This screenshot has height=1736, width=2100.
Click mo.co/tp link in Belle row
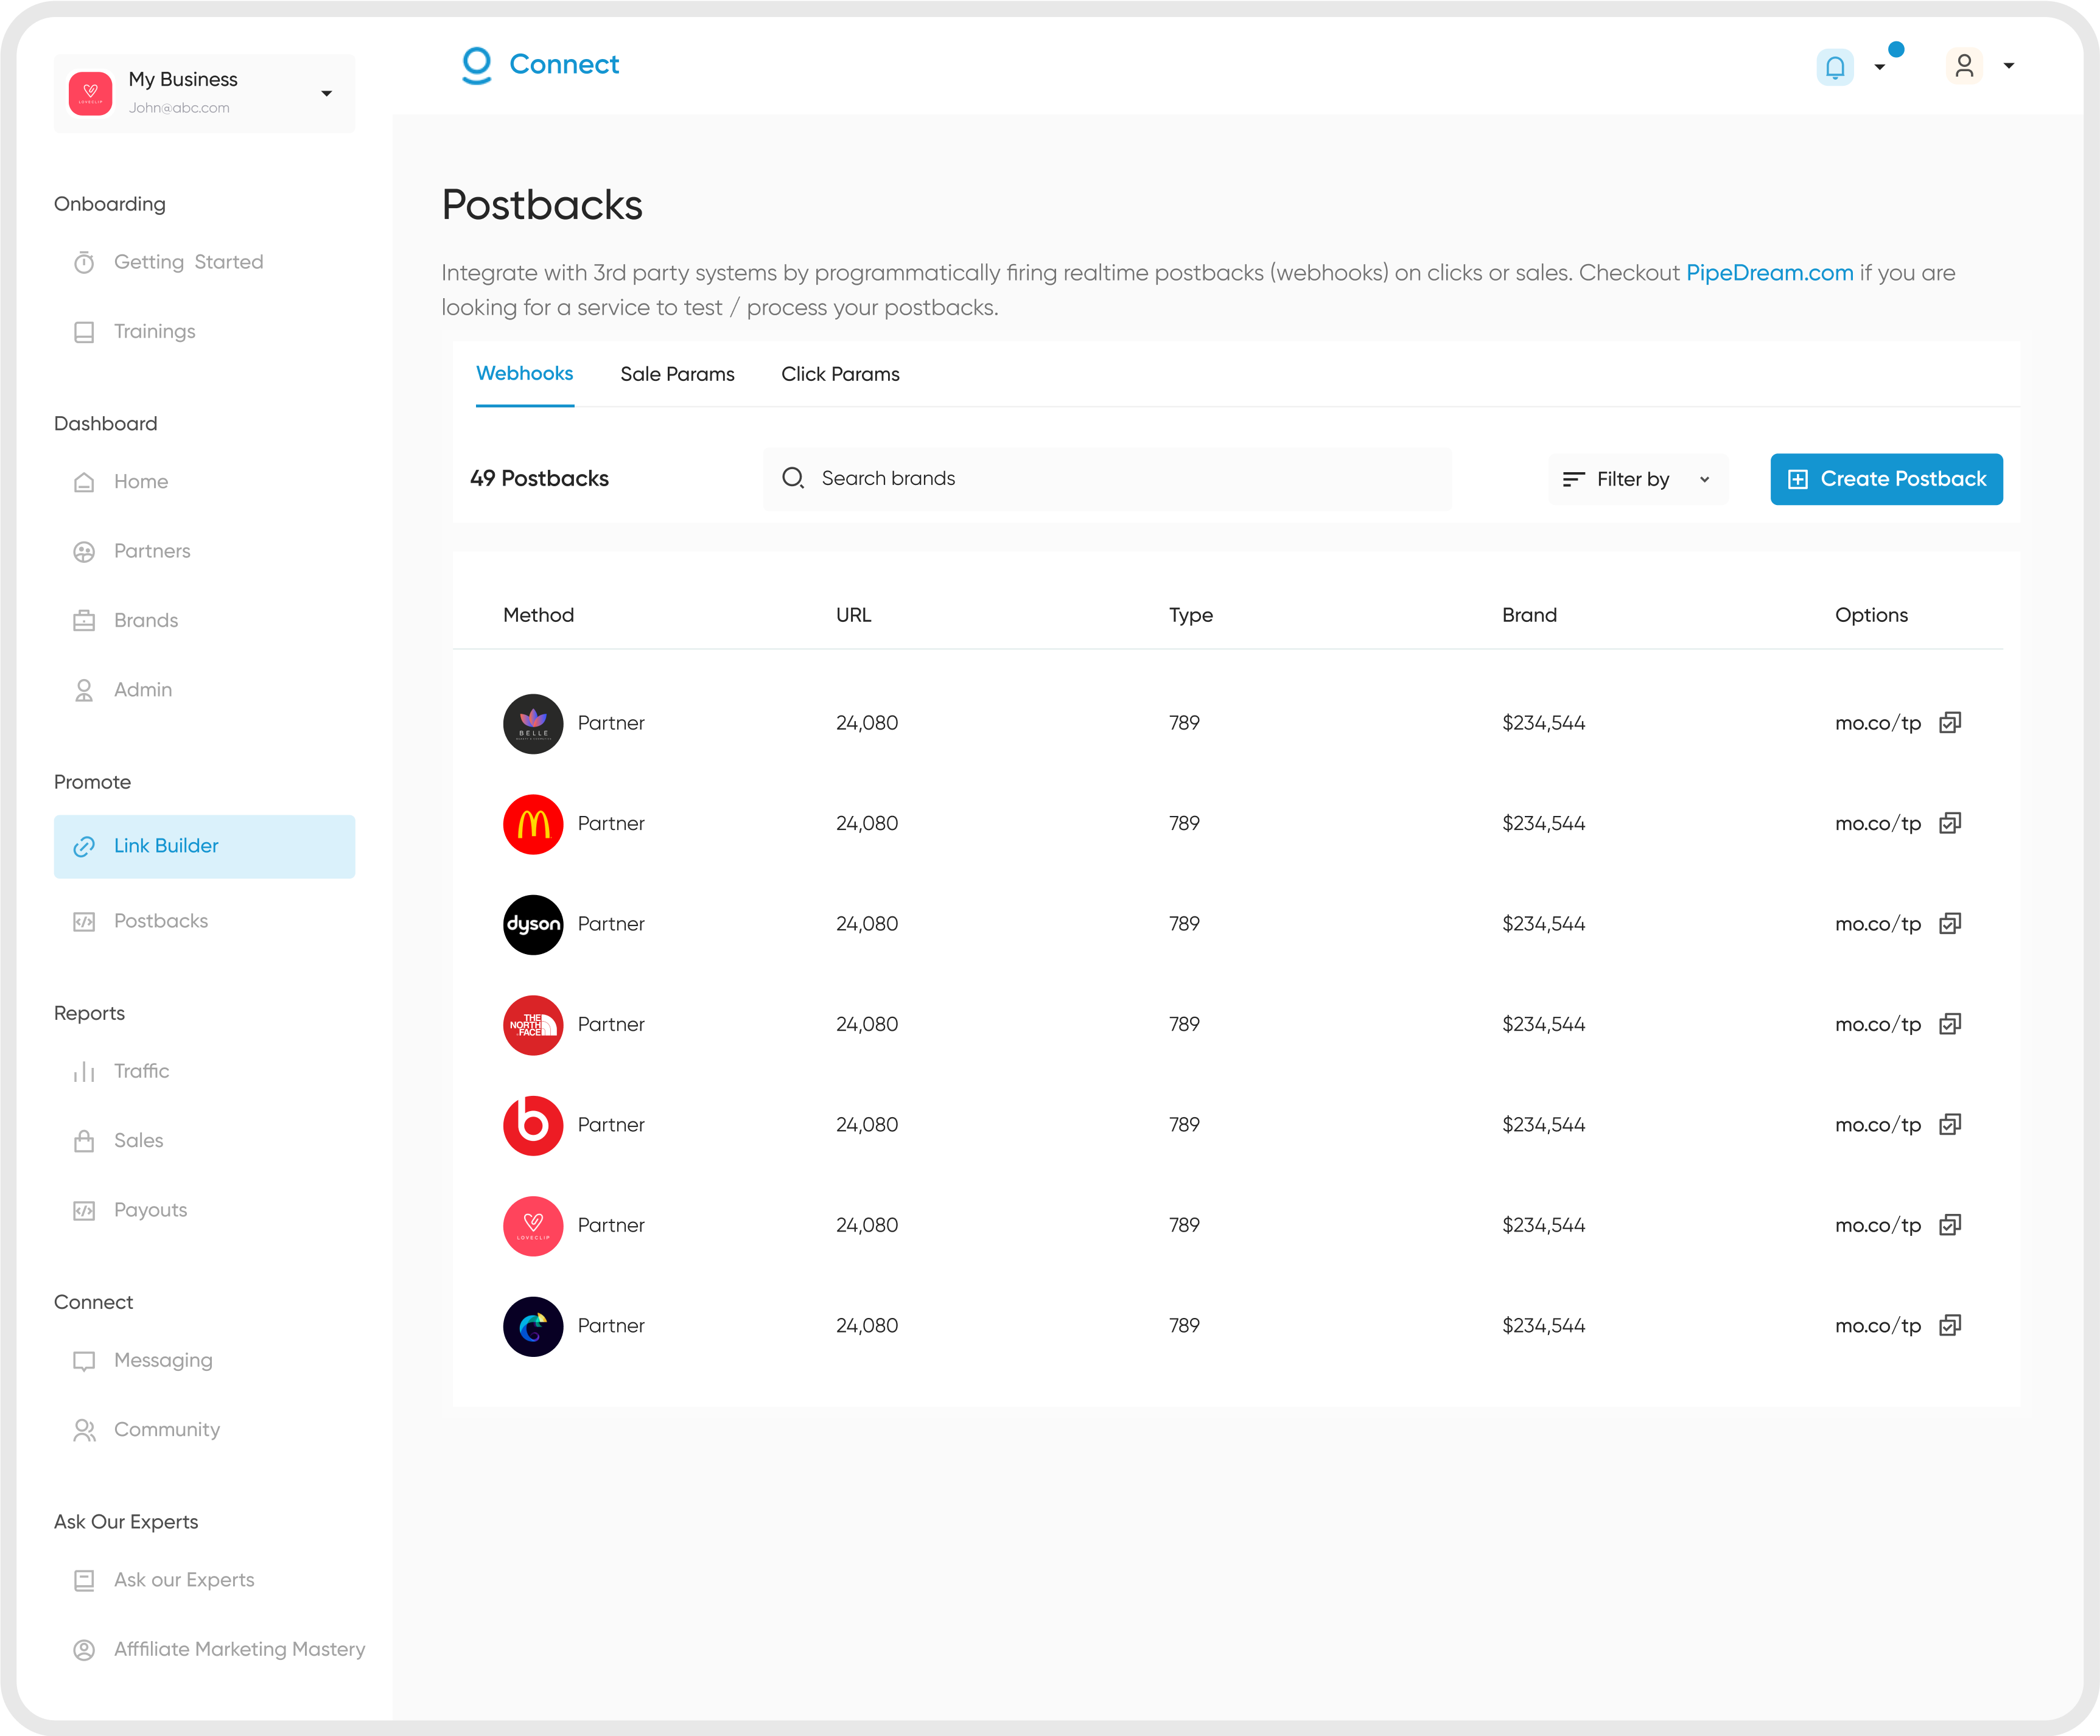(1877, 723)
